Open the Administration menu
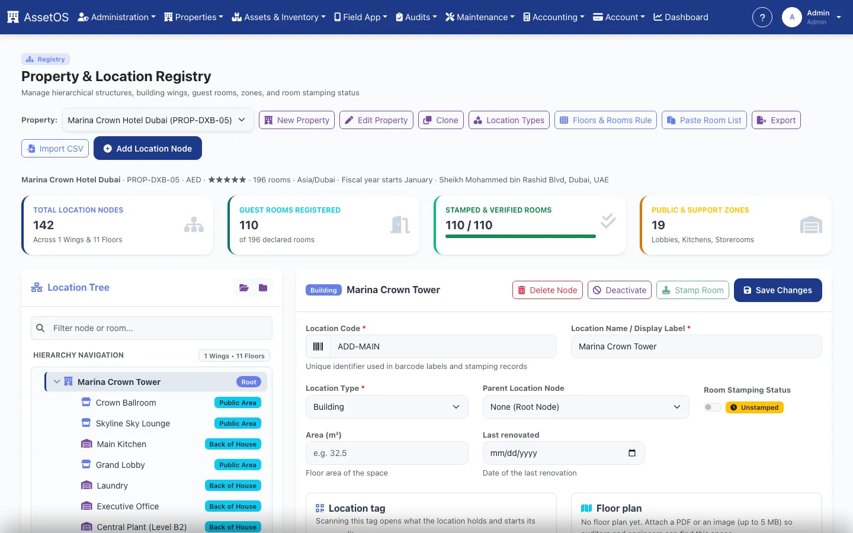Screen dimensions: 853x533 117,17
